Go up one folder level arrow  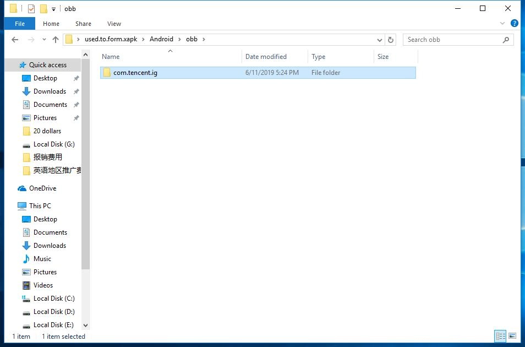(56, 40)
